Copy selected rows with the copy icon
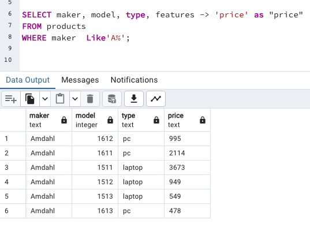Image resolution: width=310 pixels, height=227 pixels. (30, 99)
